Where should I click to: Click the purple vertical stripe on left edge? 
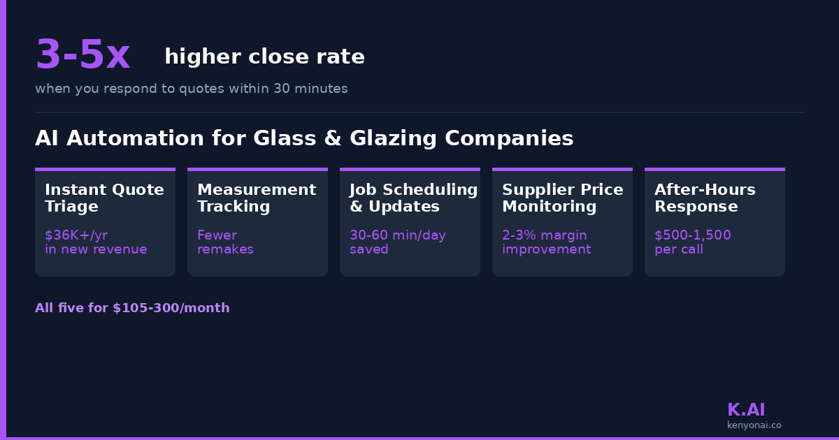click(3, 220)
